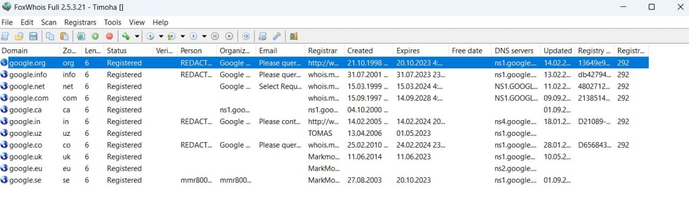Image resolution: width=689 pixels, height=212 pixels.
Task: Open dropdown arrow beside green generator icon
Action: click(x=137, y=36)
